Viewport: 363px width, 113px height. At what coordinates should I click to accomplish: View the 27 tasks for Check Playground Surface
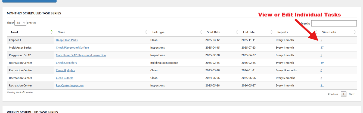click(x=322, y=48)
